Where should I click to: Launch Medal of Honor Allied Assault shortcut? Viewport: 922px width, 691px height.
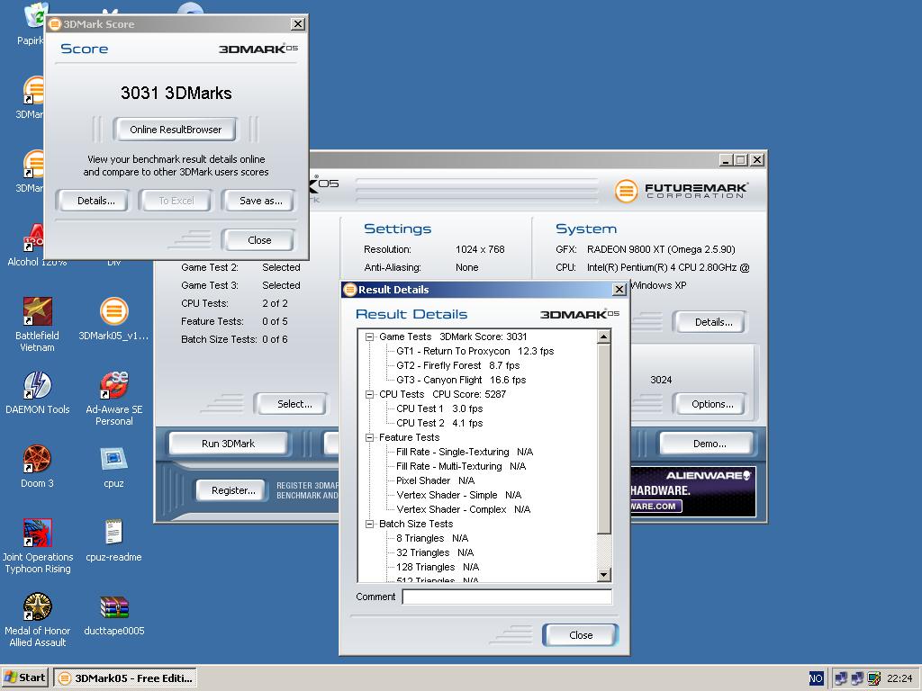[x=37, y=620]
